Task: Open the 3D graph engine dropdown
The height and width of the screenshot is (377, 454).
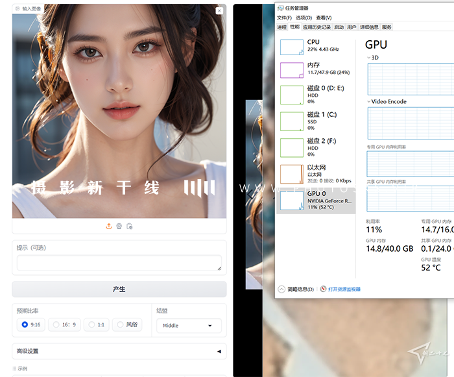Action: point(373,57)
